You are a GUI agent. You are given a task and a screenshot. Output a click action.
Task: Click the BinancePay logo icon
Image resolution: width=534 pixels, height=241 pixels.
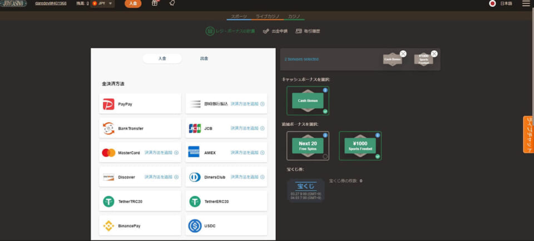[x=108, y=225]
